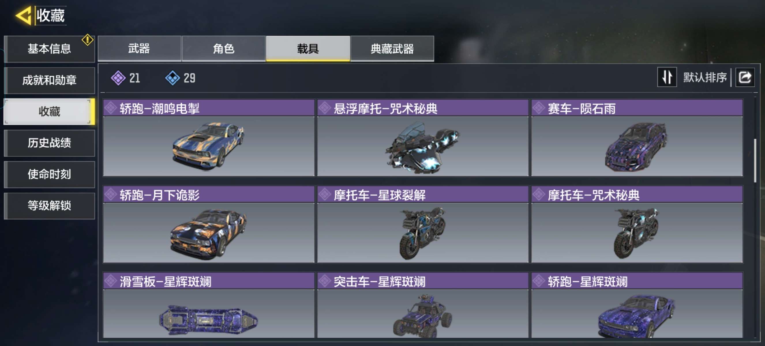Click the rarity diamond beside 轿跑-潮鸣电掣
The image size is (765, 346).
111,108
